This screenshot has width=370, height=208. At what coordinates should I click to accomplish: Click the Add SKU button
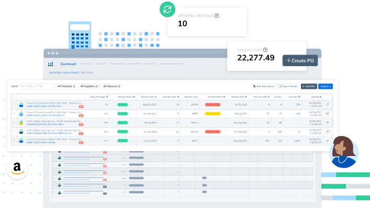click(x=309, y=86)
